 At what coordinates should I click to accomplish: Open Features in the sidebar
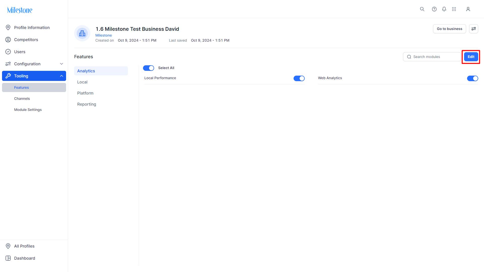tap(34, 87)
